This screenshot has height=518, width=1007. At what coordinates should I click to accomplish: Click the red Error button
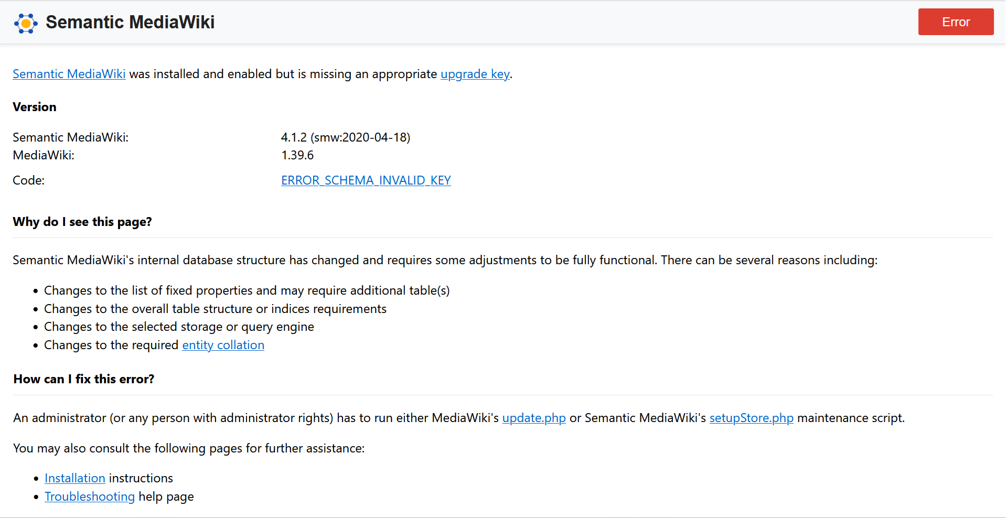point(956,22)
